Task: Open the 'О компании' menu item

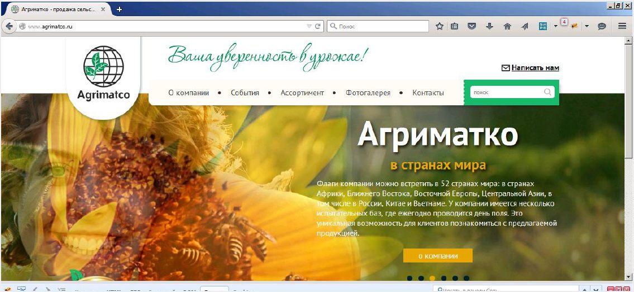Action: 189,93
